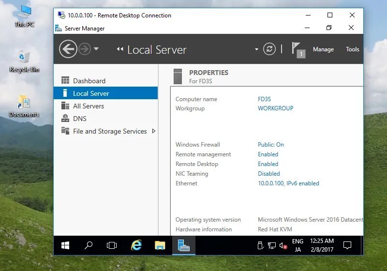Screen dimensions: 387x271
Task: Click Remote Desktop Enabled link
Action: point(268,164)
